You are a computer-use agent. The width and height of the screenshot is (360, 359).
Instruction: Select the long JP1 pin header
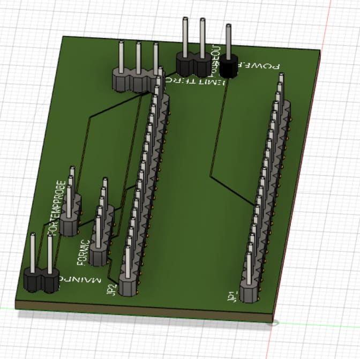[265, 189]
